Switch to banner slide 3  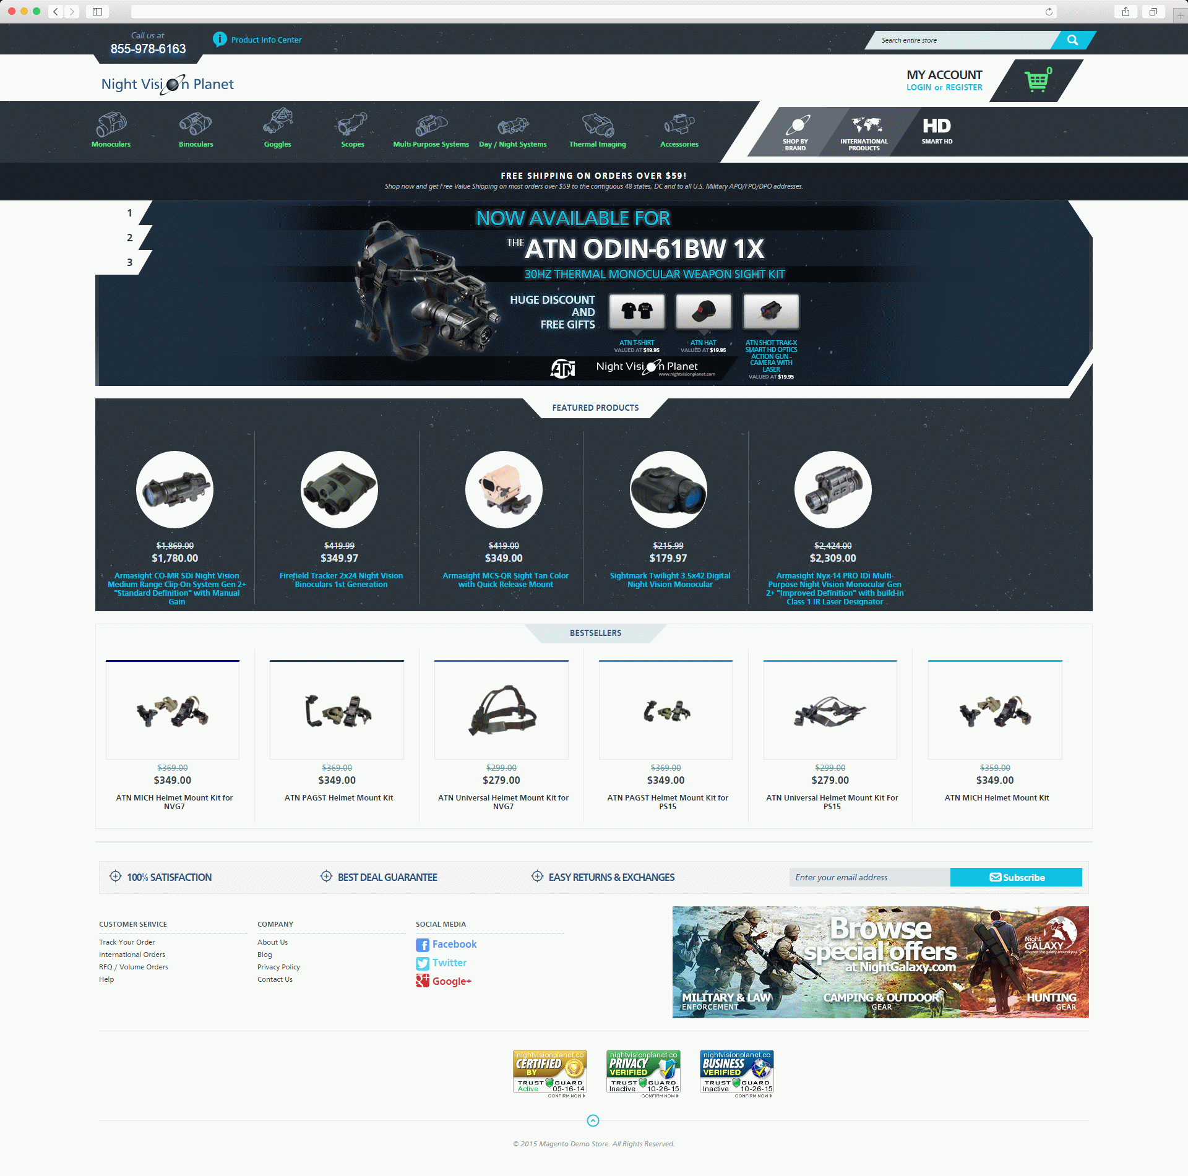(129, 263)
